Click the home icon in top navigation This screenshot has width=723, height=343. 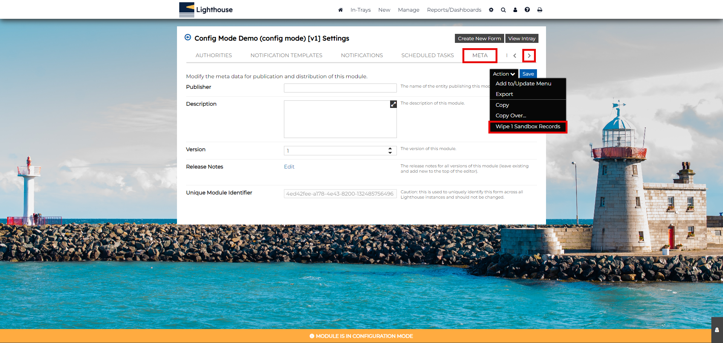(340, 10)
